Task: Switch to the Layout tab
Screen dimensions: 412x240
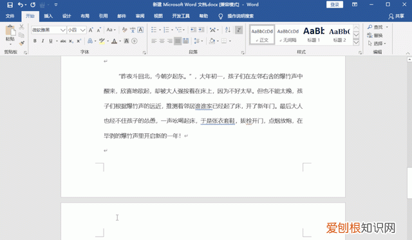Action: (x=85, y=16)
